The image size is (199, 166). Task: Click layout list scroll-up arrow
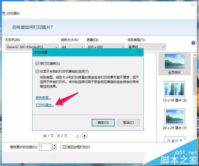195,55
